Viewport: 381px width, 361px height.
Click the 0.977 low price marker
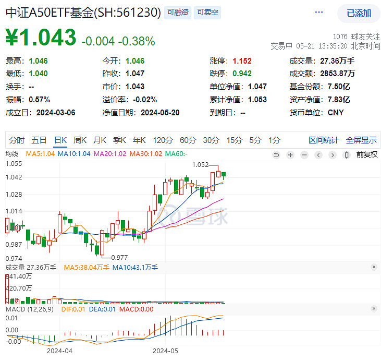(119, 257)
